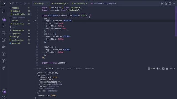
Task: Collapse all folders in Explorer
Action: 25,4
